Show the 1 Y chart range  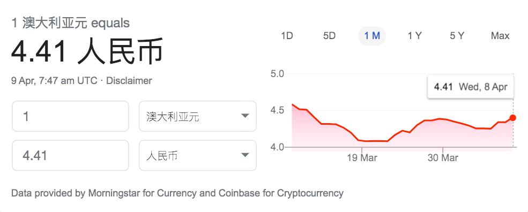[x=414, y=36]
